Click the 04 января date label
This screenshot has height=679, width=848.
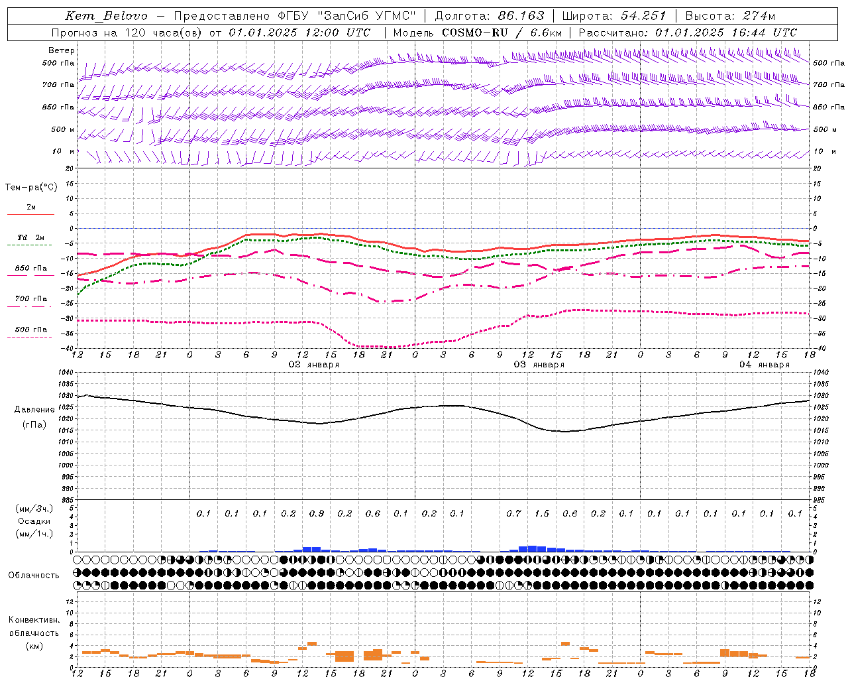[765, 365]
